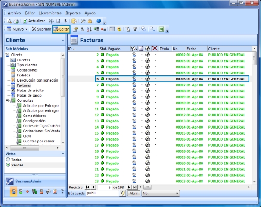Open the search field 'No.' dropdown

pyautogui.click(x=178, y=194)
